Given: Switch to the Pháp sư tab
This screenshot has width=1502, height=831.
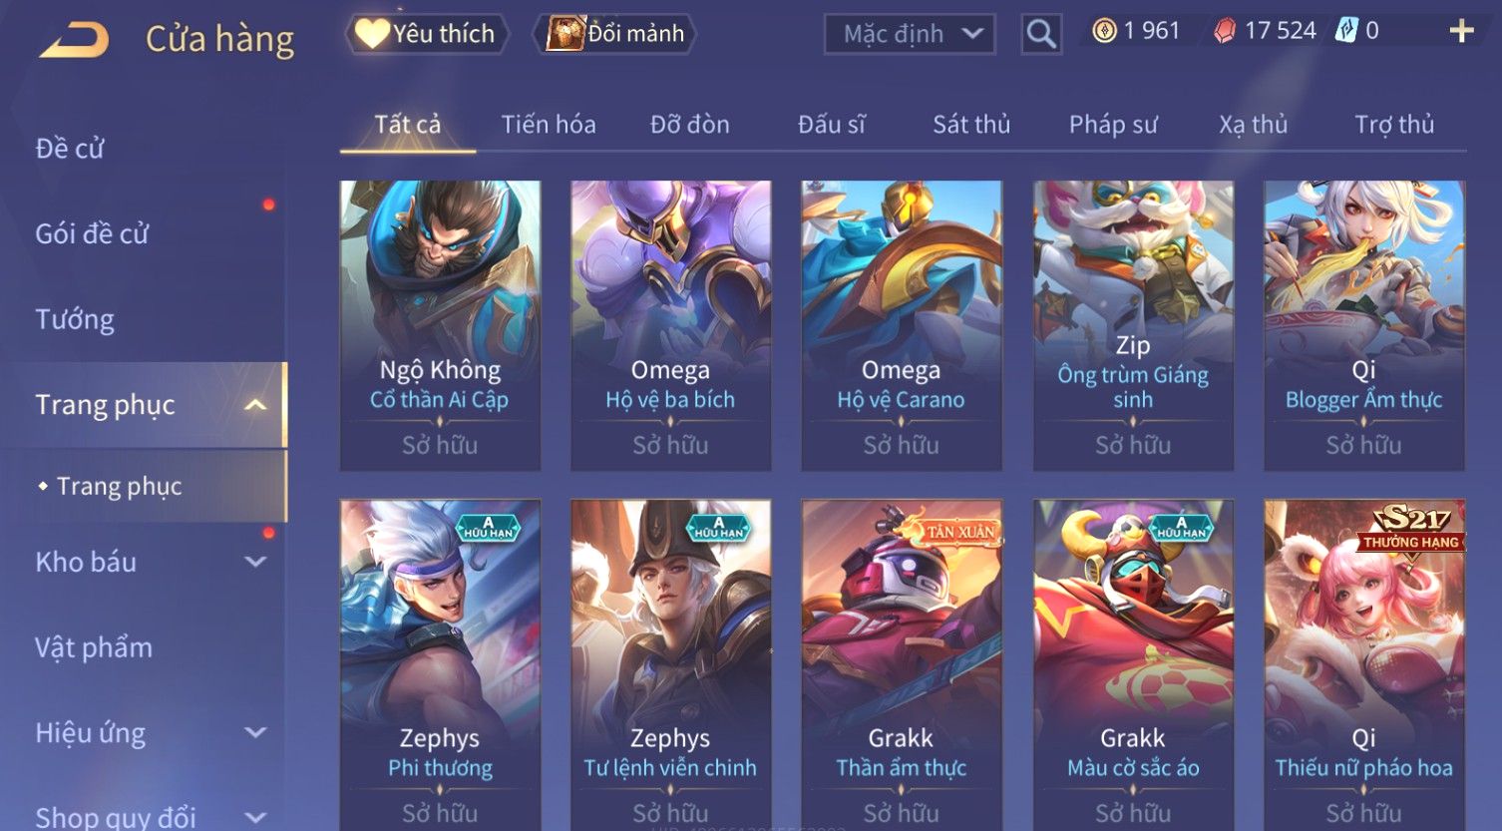Looking at the screenshot, I should point(1113,125).
